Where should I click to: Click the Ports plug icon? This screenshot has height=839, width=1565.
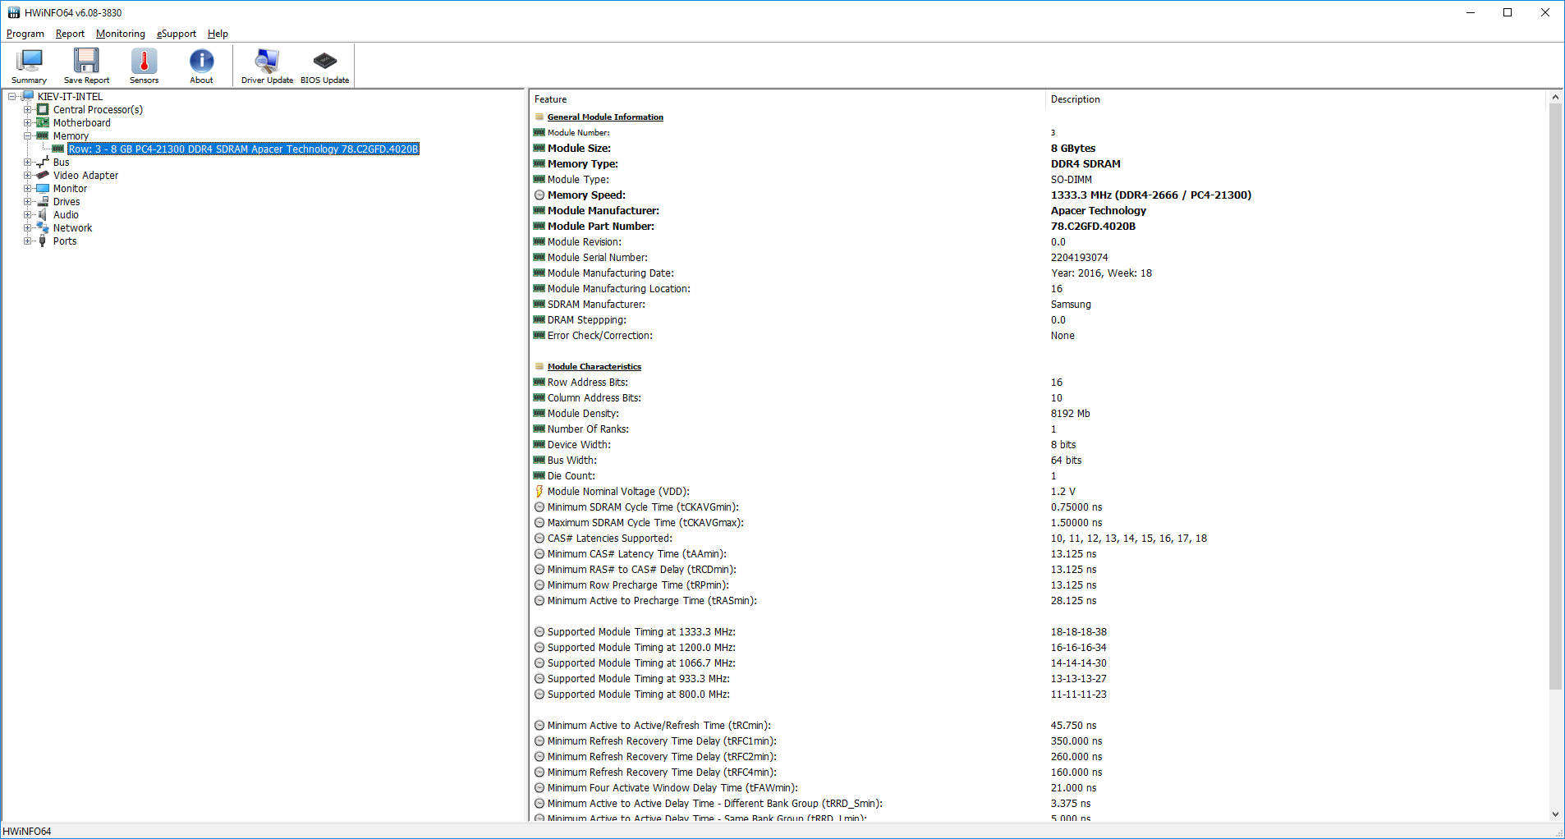(x=43, y=241)
